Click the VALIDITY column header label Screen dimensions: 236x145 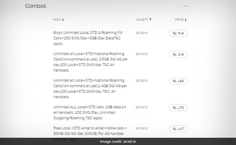pyautogui.click(x=142, y=20)
